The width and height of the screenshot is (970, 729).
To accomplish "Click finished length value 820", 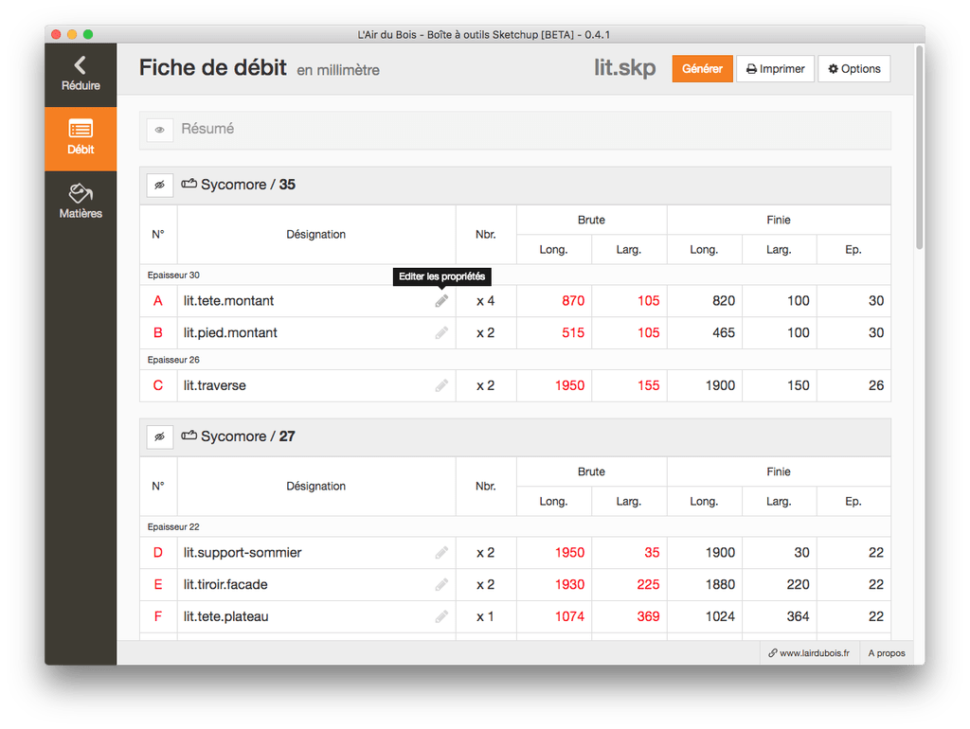I will click(x=724, y=301).
